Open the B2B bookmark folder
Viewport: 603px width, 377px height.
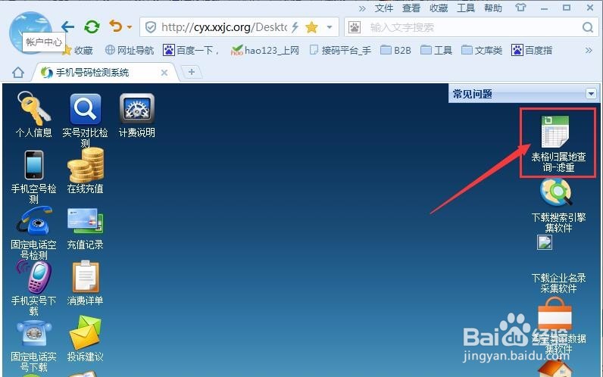click(395, 51)
